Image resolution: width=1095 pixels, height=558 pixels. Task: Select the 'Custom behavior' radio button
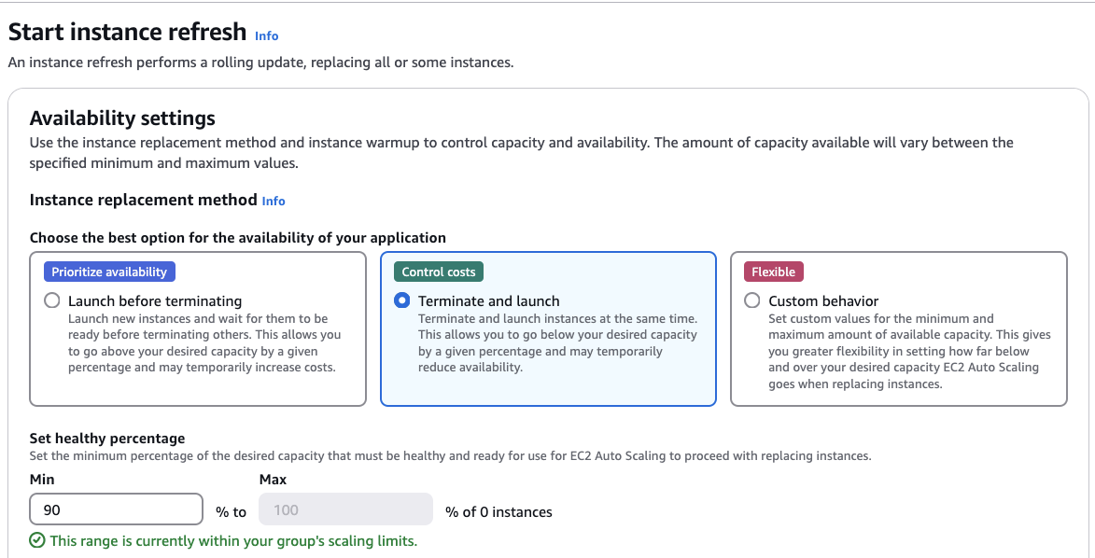[x=752, y=300]
